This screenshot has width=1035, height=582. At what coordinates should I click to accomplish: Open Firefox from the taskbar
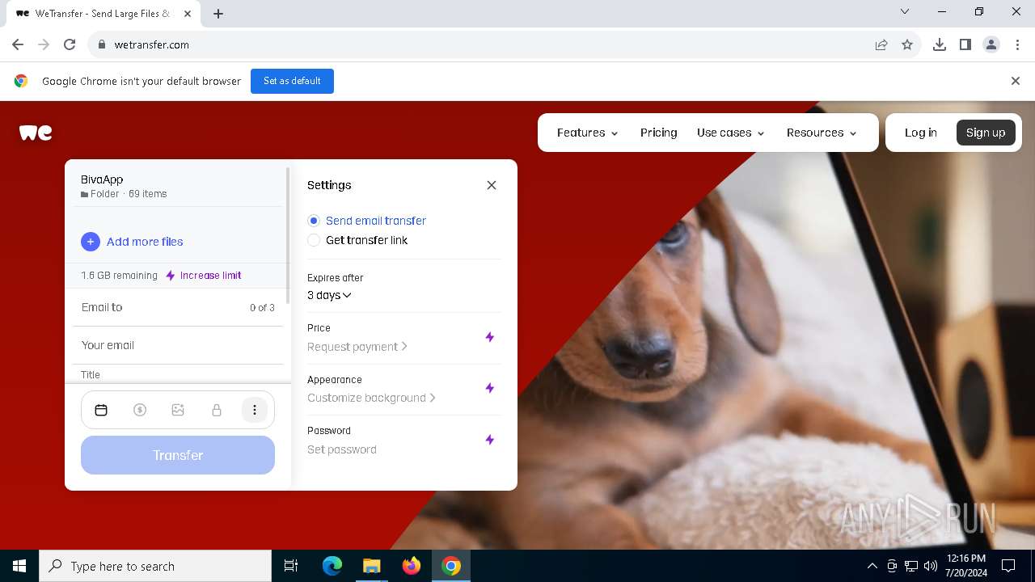(412, 566)
